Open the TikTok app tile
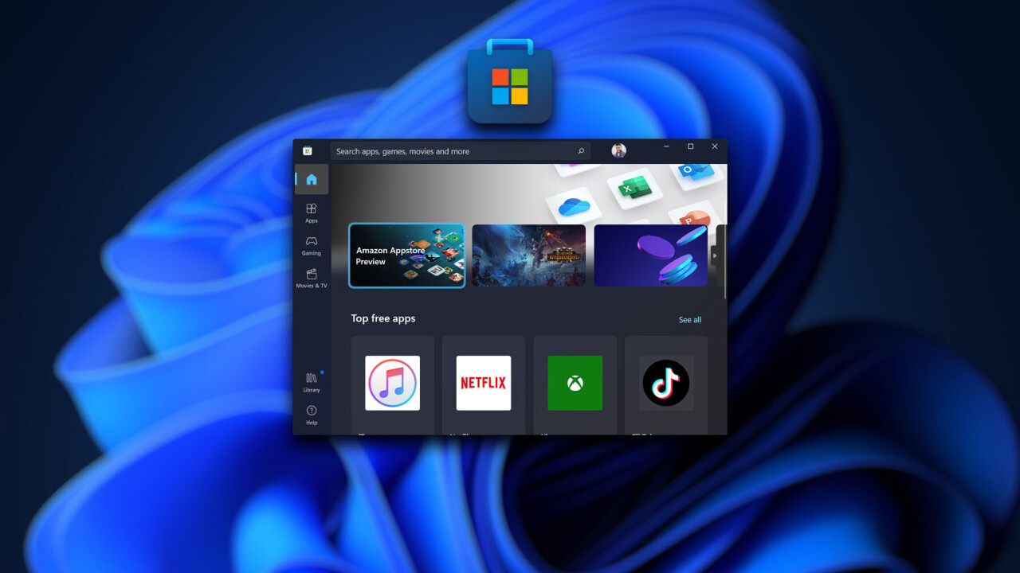The width and height of the screenshot is (1020, 573). pyautogui.click(x=665, y=384)
